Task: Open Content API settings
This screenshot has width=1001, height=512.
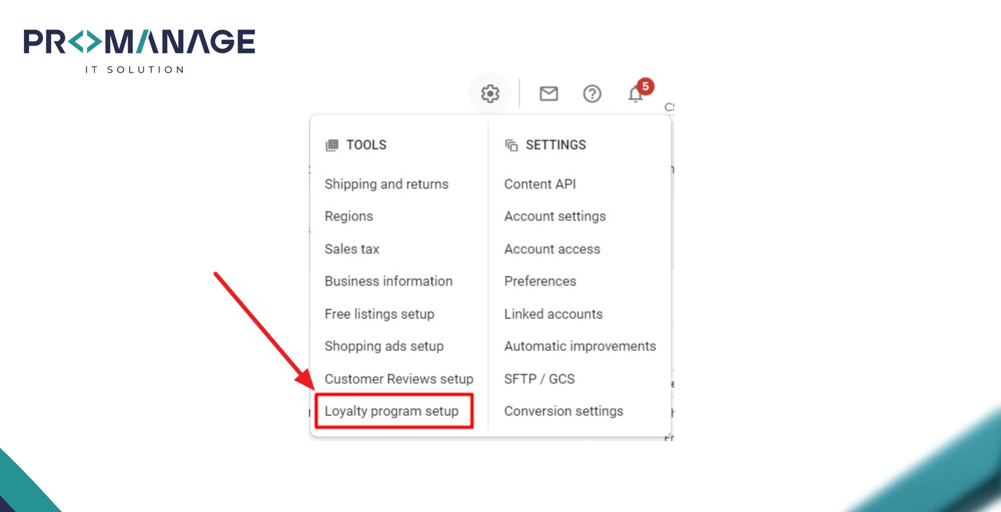Action: tap(540, 184)
